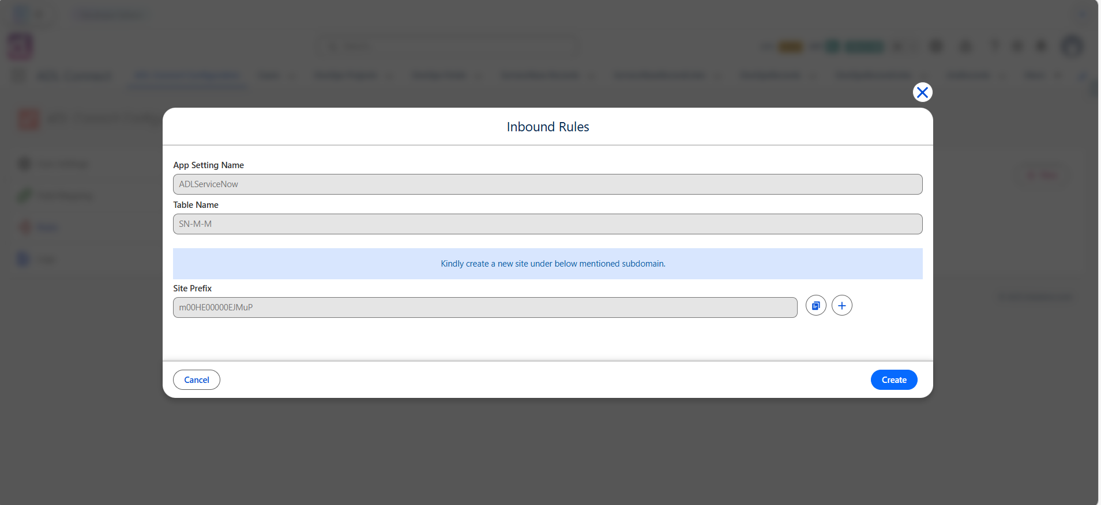Click the yellow badge in the header

coord(791,47)
